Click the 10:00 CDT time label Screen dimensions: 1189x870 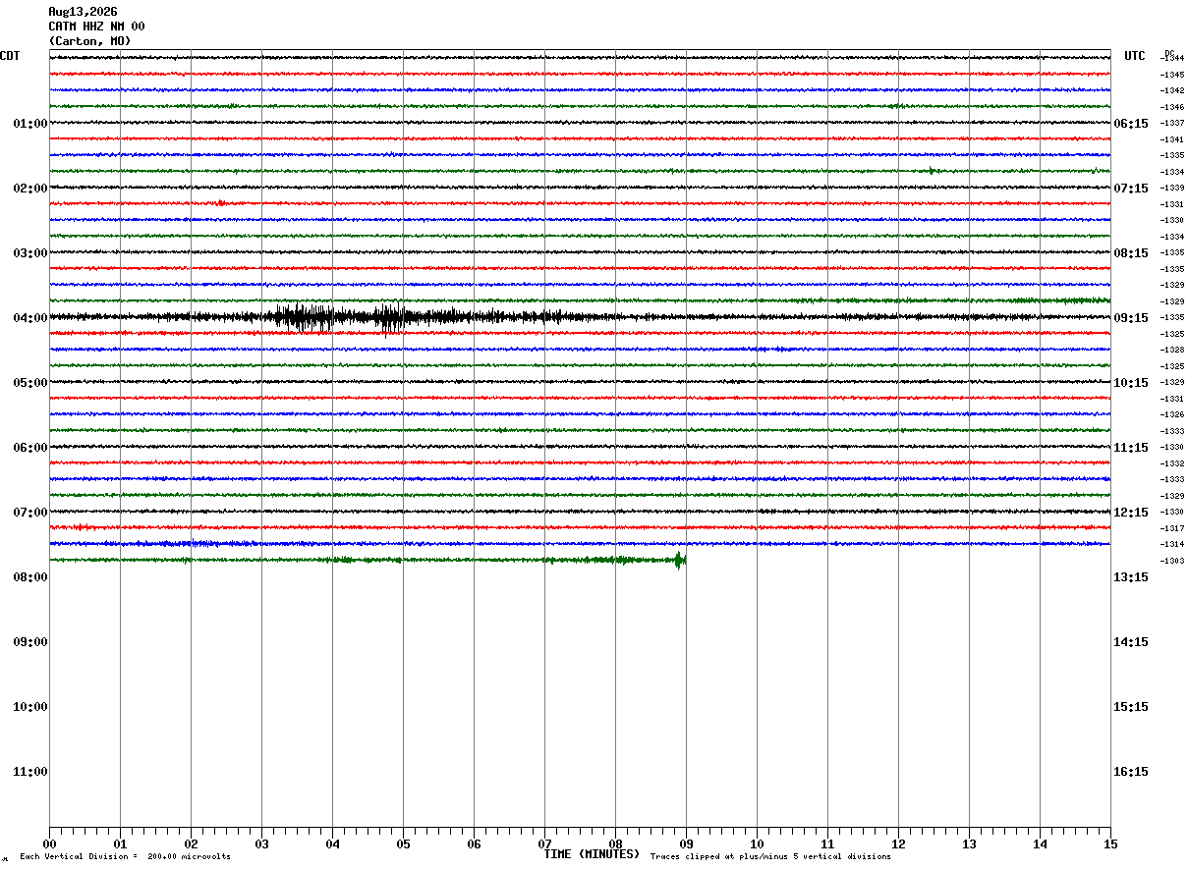coord(30,707)
